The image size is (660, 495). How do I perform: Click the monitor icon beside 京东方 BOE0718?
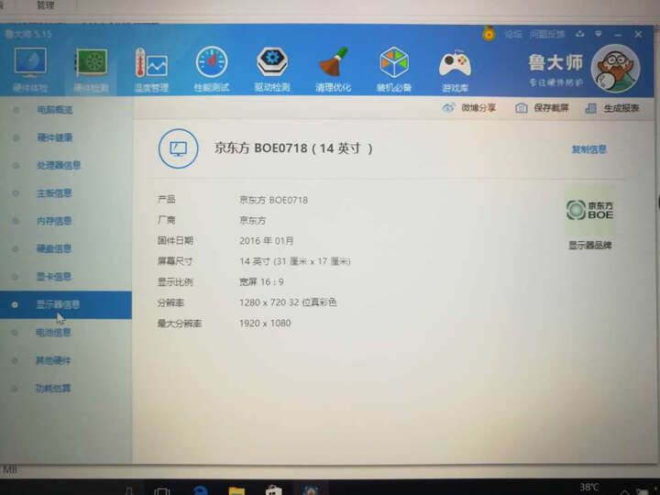pyautogui.click(x=178, y=148)
